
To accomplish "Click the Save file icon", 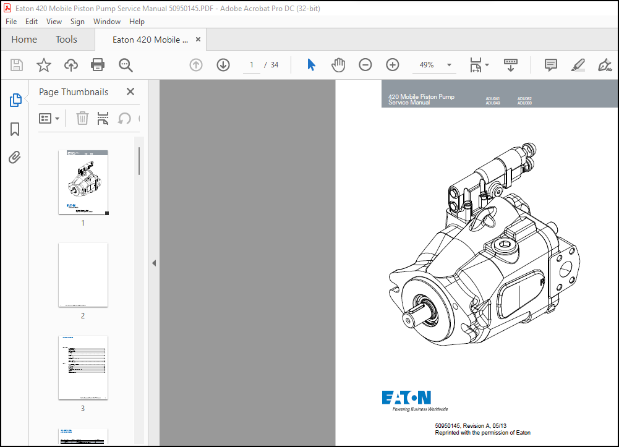I will click(17, 65).
